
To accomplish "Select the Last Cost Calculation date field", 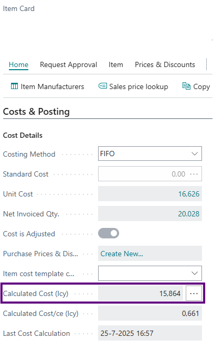I will pos(150,333).
